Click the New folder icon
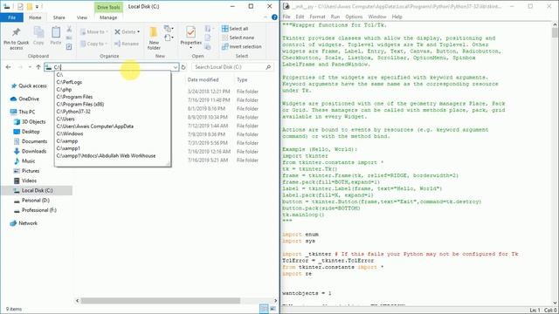 click(x=154, y=32)
